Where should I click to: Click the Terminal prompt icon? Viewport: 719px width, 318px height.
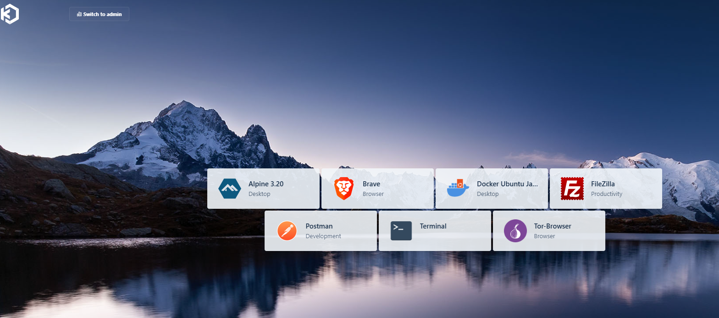point(401,231)
